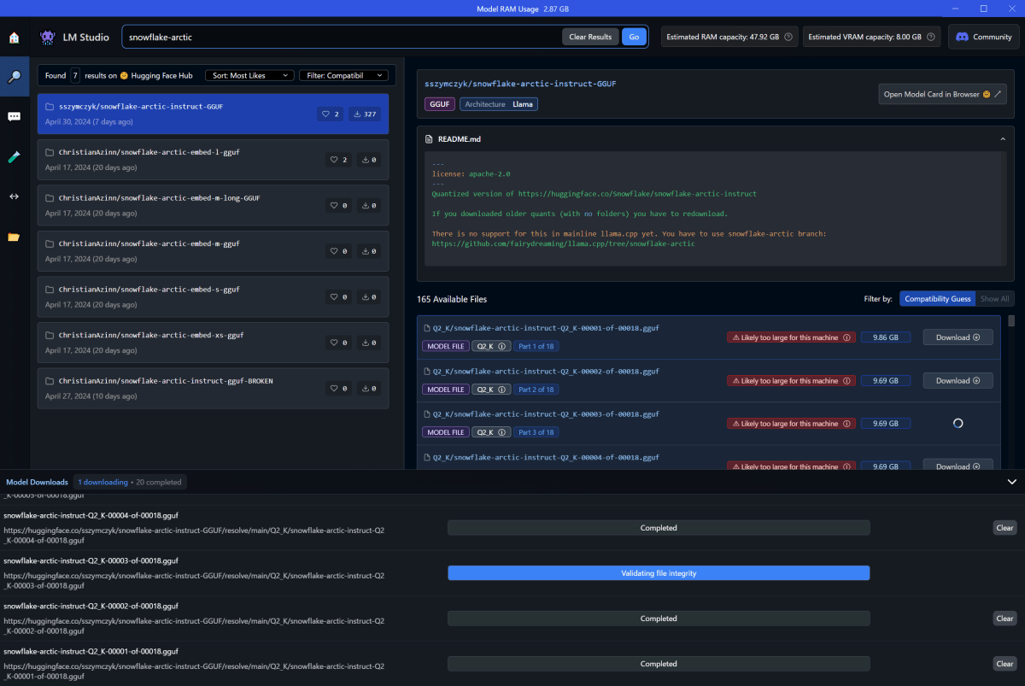The image size is (1025, 686).
Task: Open the Playground pen sidebar icon
Action: [14, 156]
